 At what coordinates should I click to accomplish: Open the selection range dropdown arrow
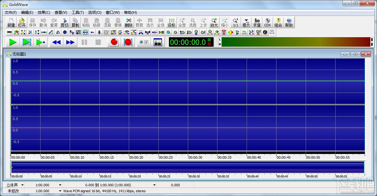coord(154,185)
